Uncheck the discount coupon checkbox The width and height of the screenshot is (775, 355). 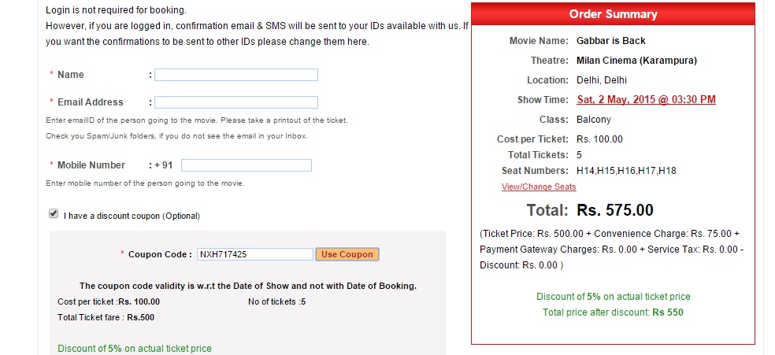54,214
